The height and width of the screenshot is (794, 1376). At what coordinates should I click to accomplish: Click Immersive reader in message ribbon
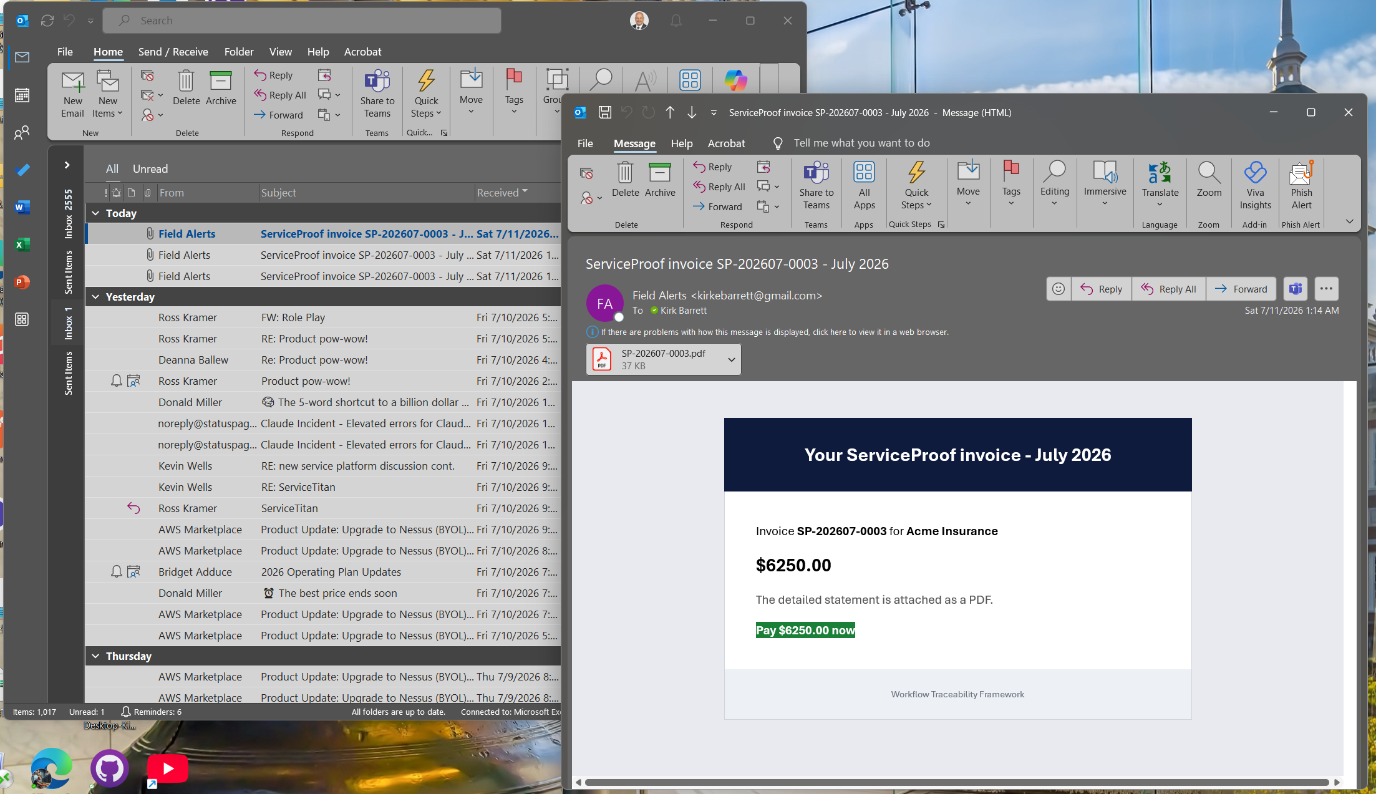[1105, 183]
